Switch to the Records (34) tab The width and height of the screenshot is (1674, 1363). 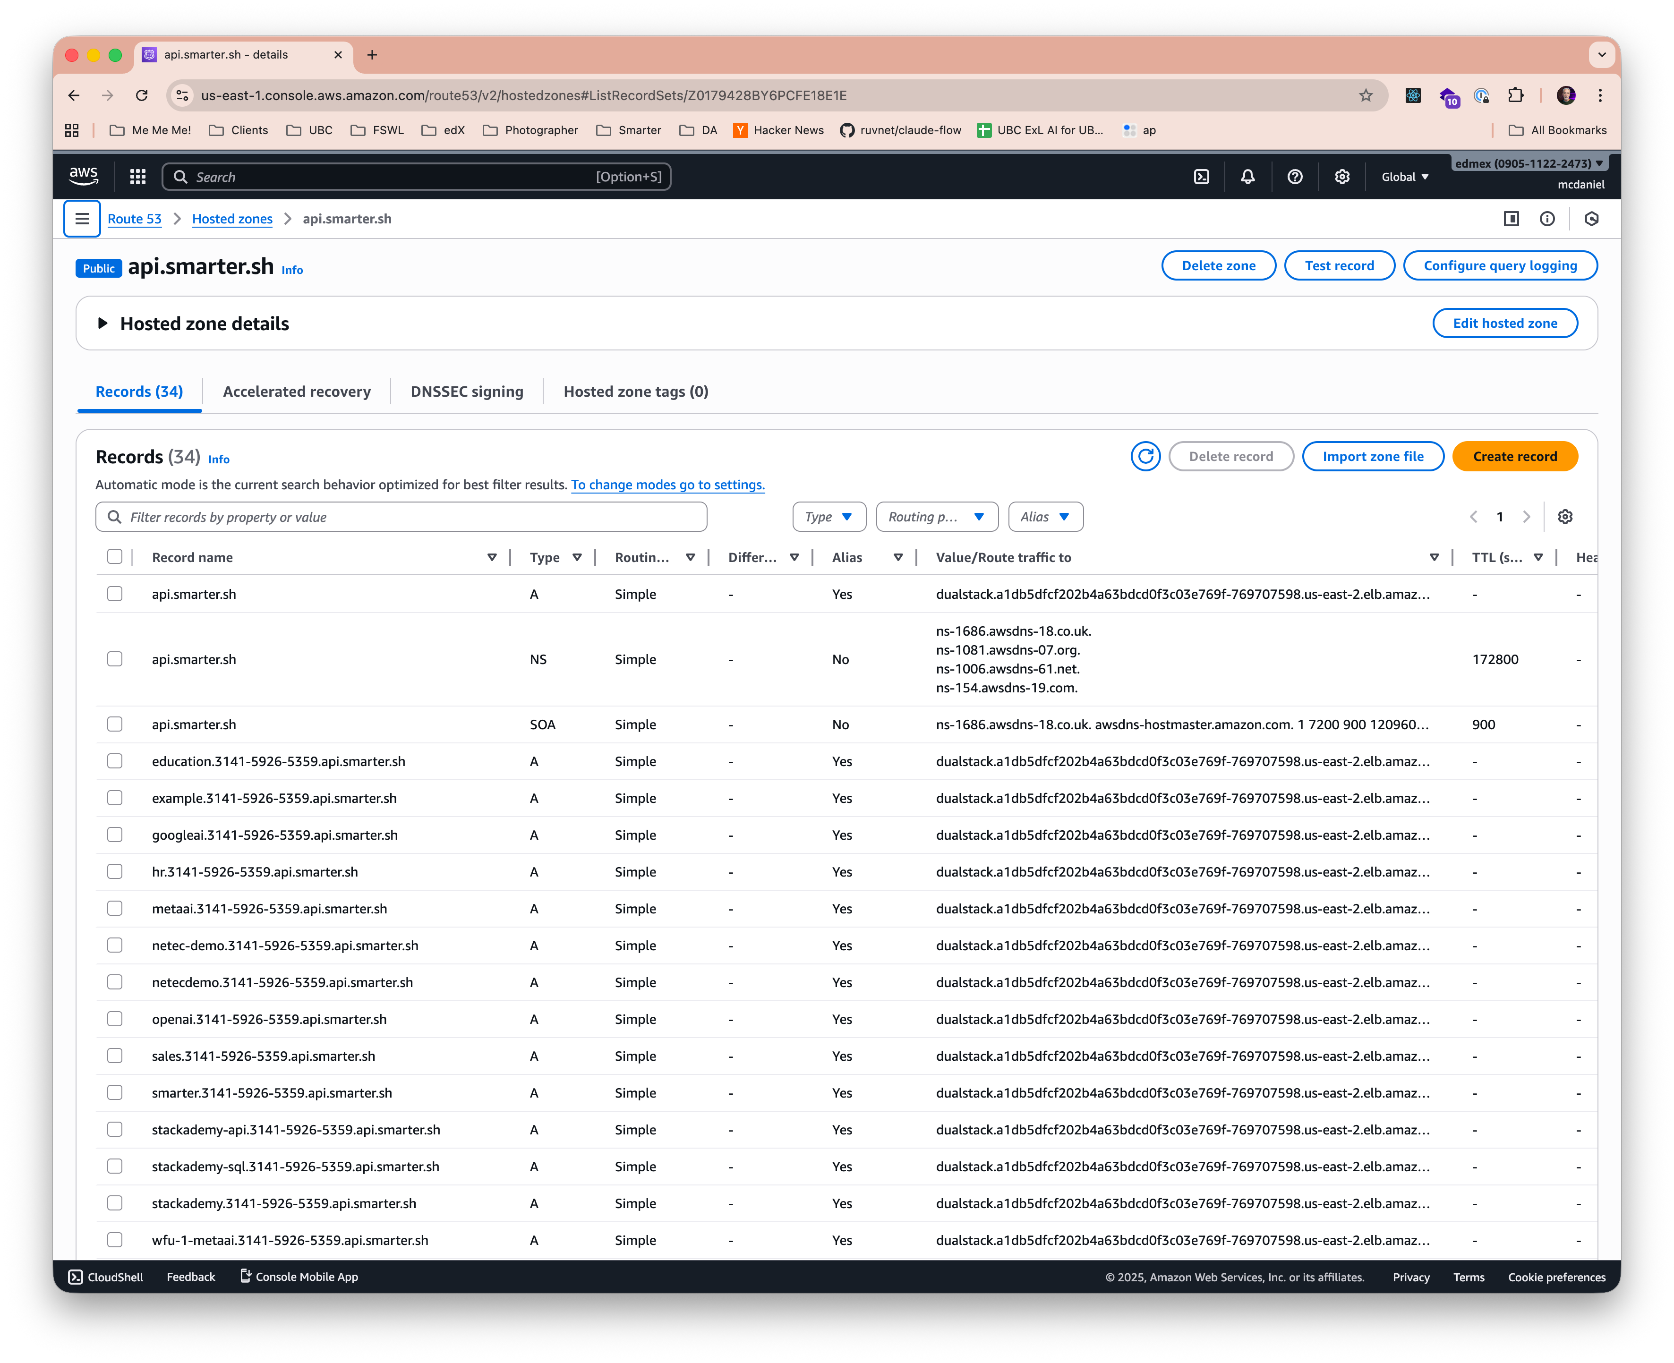(x=139, y=391)
